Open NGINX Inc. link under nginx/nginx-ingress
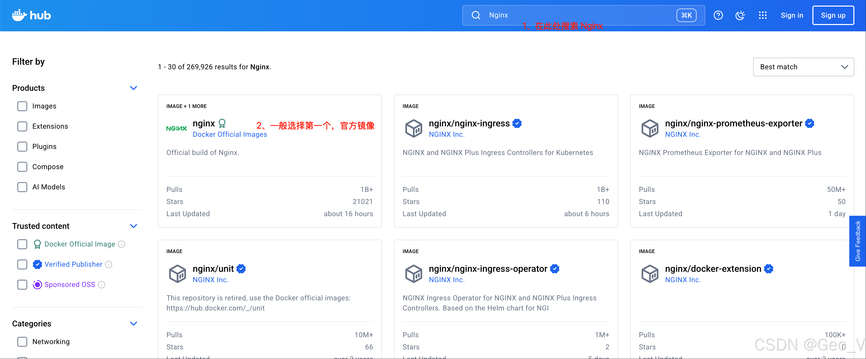The width and height of the screenshot is (866, 359). 446,134
